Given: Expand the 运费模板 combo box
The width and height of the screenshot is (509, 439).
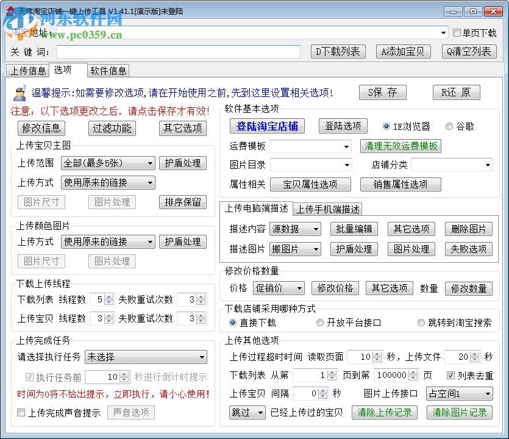Looking at the screenshot, I should click(x=346, y=147).
